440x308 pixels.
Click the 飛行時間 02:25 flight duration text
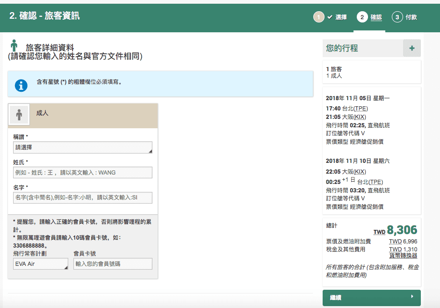pos(346,125)
